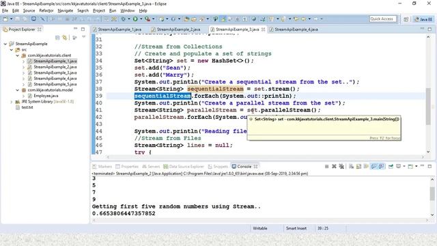Maximize the editor area
This screenshot has height=246, width=437.
pos(429,29)
